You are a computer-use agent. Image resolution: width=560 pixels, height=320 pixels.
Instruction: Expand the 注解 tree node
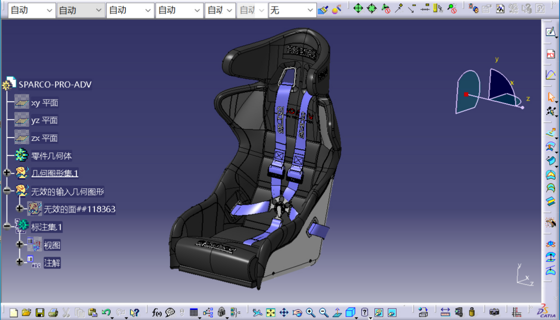[x=19, y=262]
